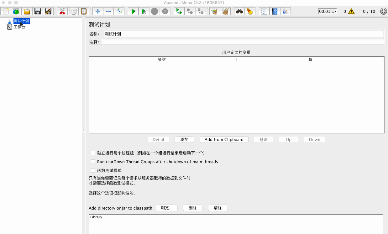The width and height of the screenshot is (388, 234).
Task: Open Search with binoculars icon
Action: tap(239, 12)
